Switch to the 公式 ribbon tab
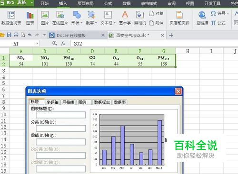This screenshot has width=238, height=174. [x=108, y=3]
